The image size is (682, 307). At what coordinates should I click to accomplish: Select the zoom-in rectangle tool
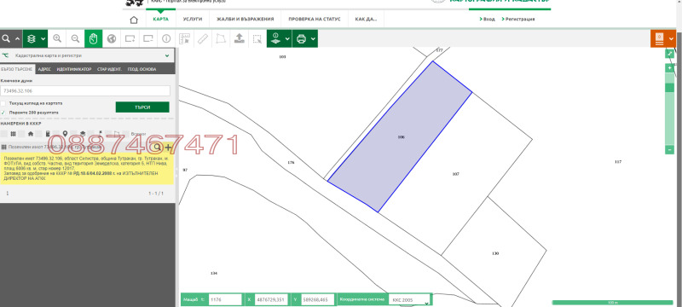[130, 38]
